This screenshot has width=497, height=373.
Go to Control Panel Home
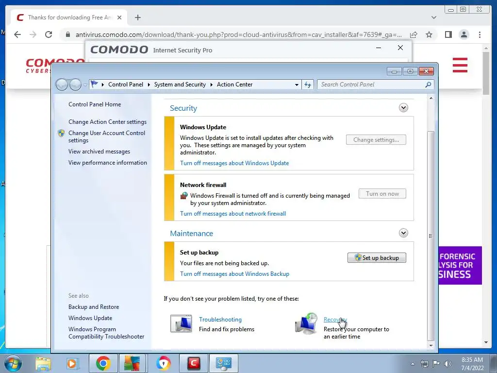[95, 104]
